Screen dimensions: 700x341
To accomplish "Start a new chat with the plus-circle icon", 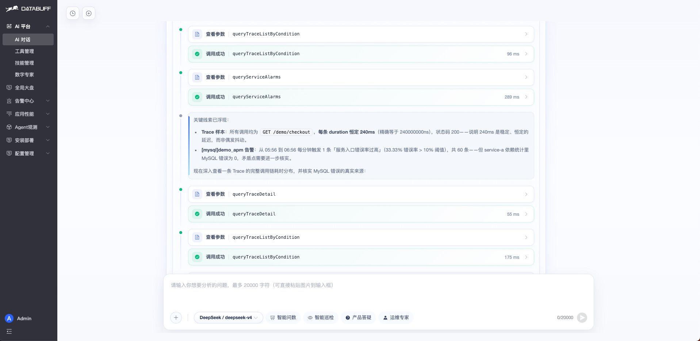I will click(89, 14).
